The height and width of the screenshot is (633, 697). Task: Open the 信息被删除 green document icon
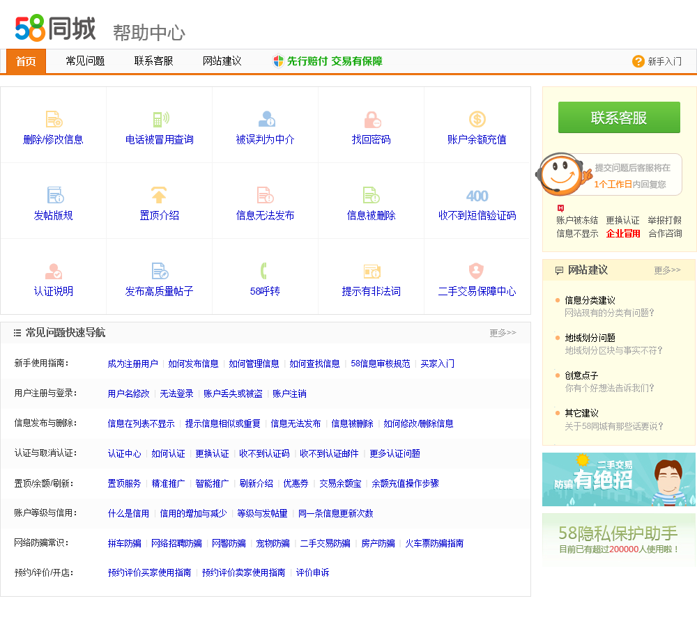click(371, 195)
